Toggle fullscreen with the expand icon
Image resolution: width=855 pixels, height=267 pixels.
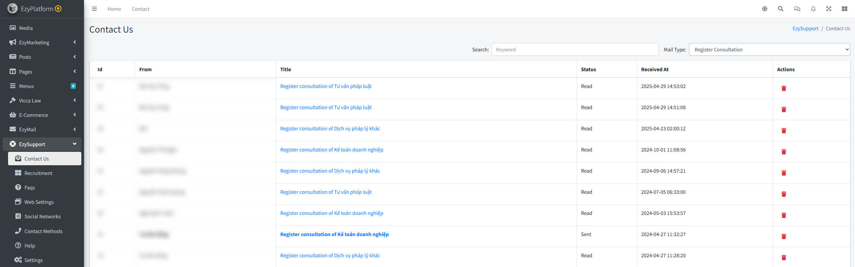pyautogui.click(x=829, y=9)
